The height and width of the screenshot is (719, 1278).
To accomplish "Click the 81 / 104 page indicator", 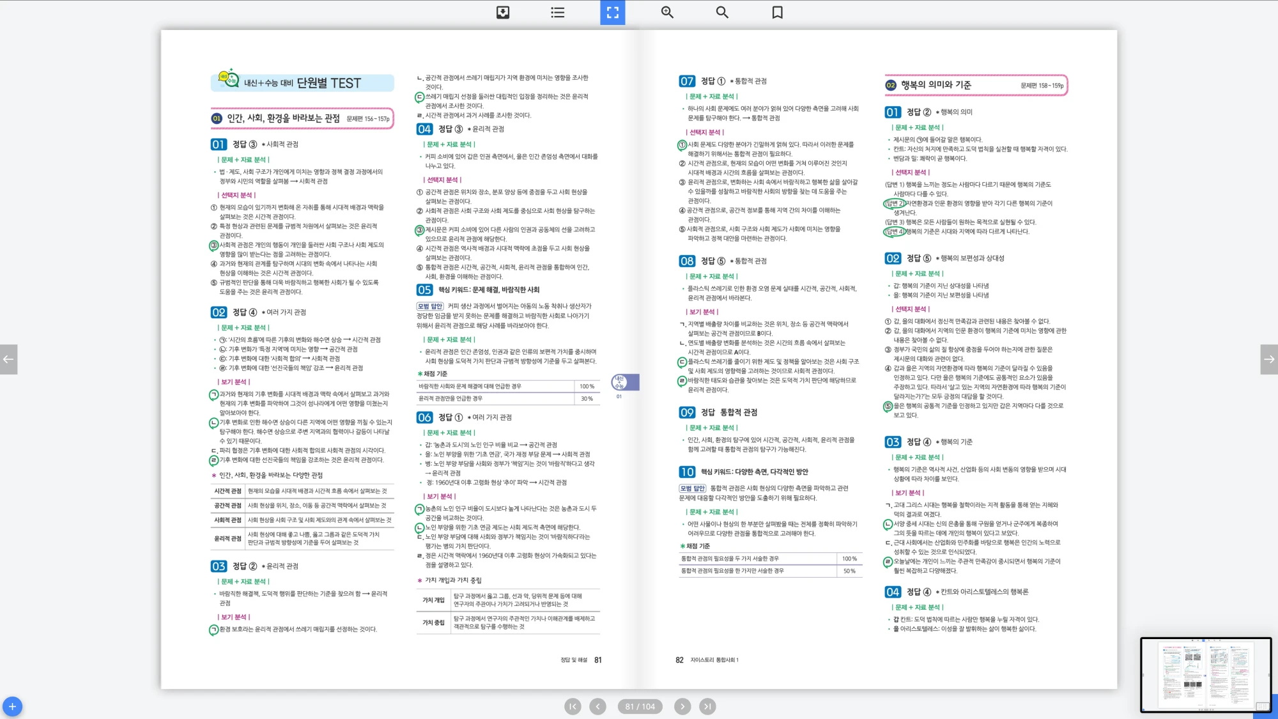I will point(640,706).
